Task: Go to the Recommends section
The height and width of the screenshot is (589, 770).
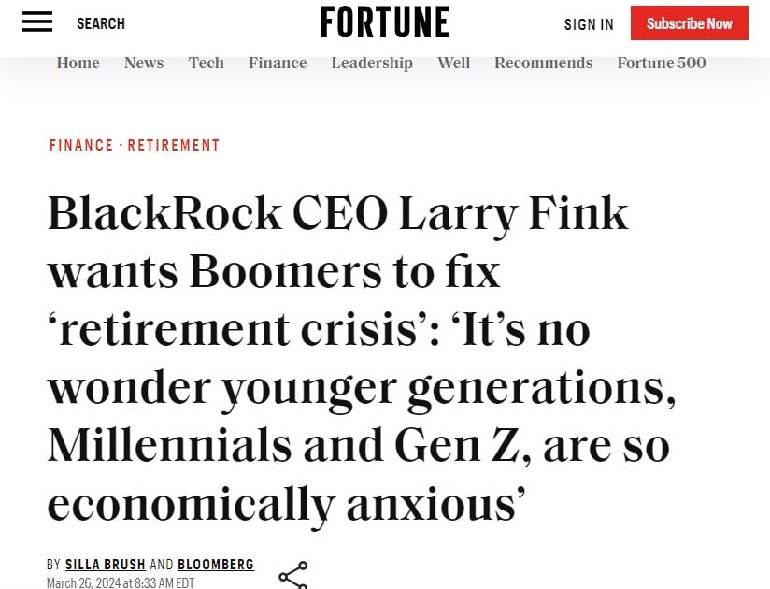Action: point(543,63)
